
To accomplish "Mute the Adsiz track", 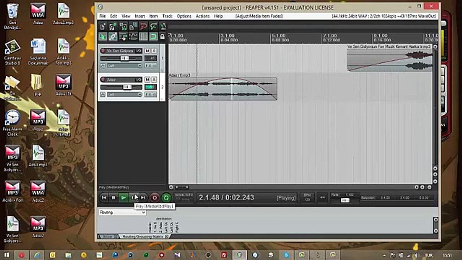I will (x=147, y=79).
